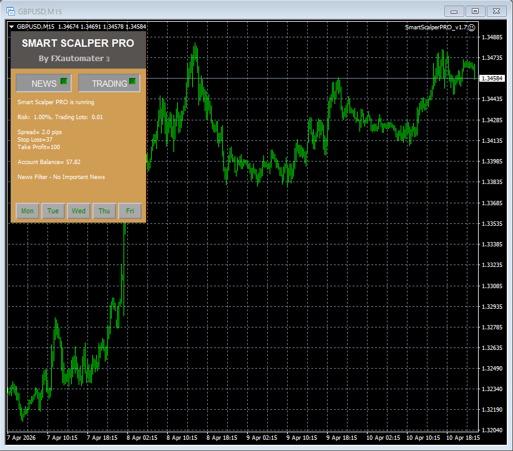Minimize the GBPUSD,M15 chart window
The width and height of the screenshot is (513, 451).
coord(454,11)
